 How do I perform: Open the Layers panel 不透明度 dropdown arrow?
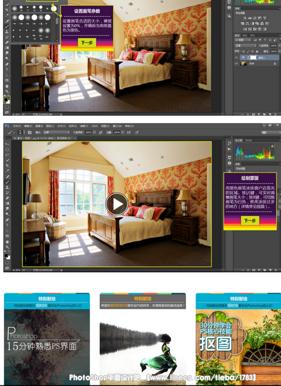pyautogui.click(x=279, y=45)
